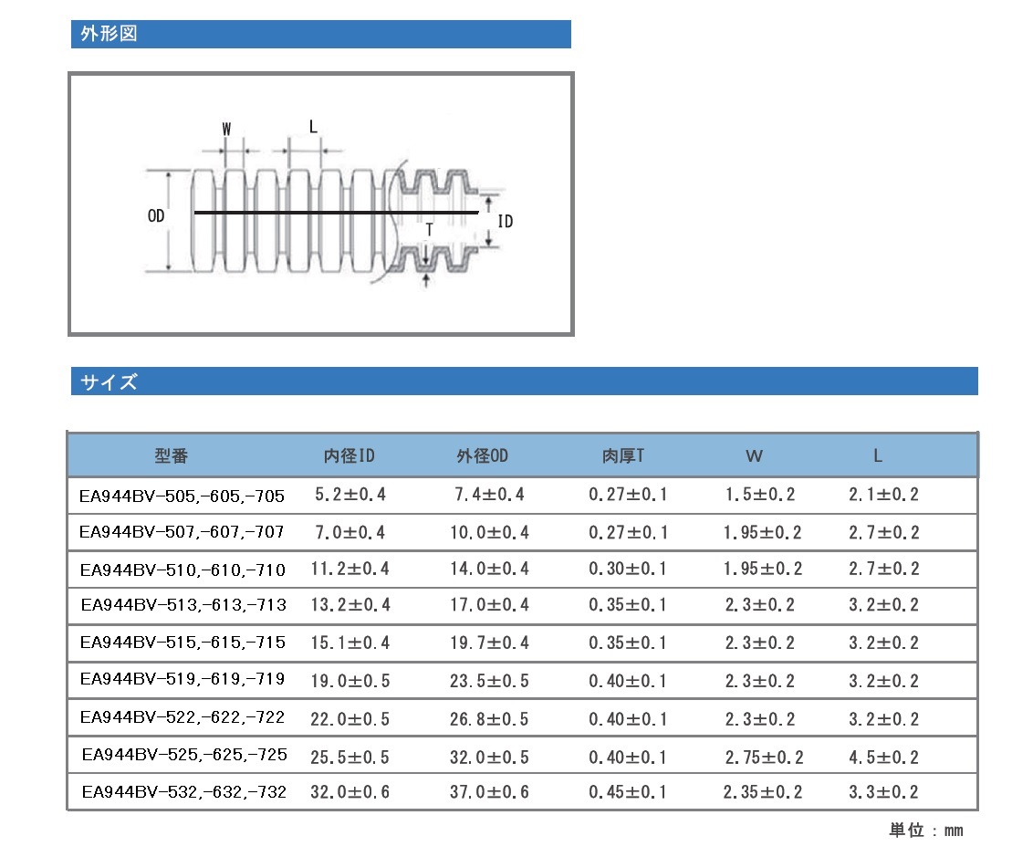This screenshot has width=1012, height=857.
Task: Click the サイズ section header bar
Action: 524,381
